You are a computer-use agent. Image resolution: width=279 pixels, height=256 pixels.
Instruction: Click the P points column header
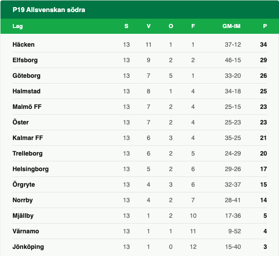click(265, 26)
